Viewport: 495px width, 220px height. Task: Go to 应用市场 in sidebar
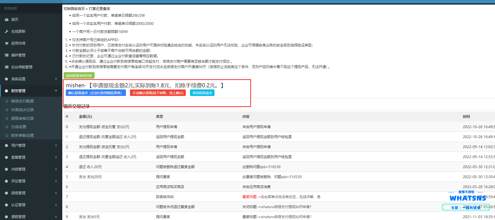(18, 43)
